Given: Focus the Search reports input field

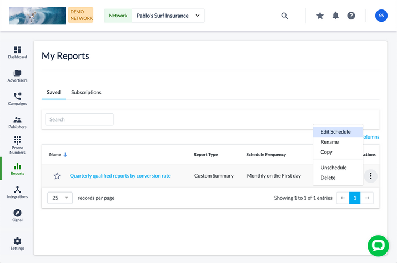Looking at the screenshot, I should tap(79, 119).
